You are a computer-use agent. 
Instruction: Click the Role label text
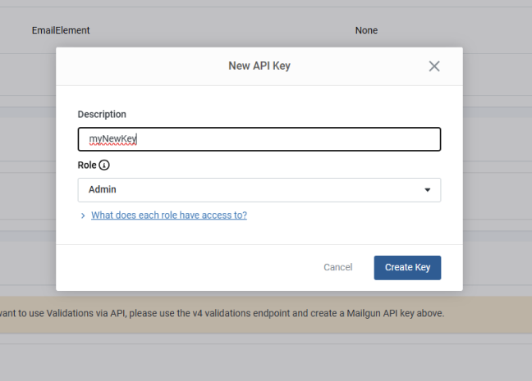[x=87, y=165]
